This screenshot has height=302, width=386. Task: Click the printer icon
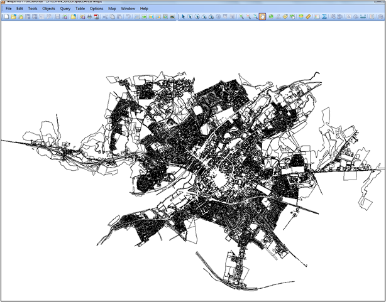point(89,17)
